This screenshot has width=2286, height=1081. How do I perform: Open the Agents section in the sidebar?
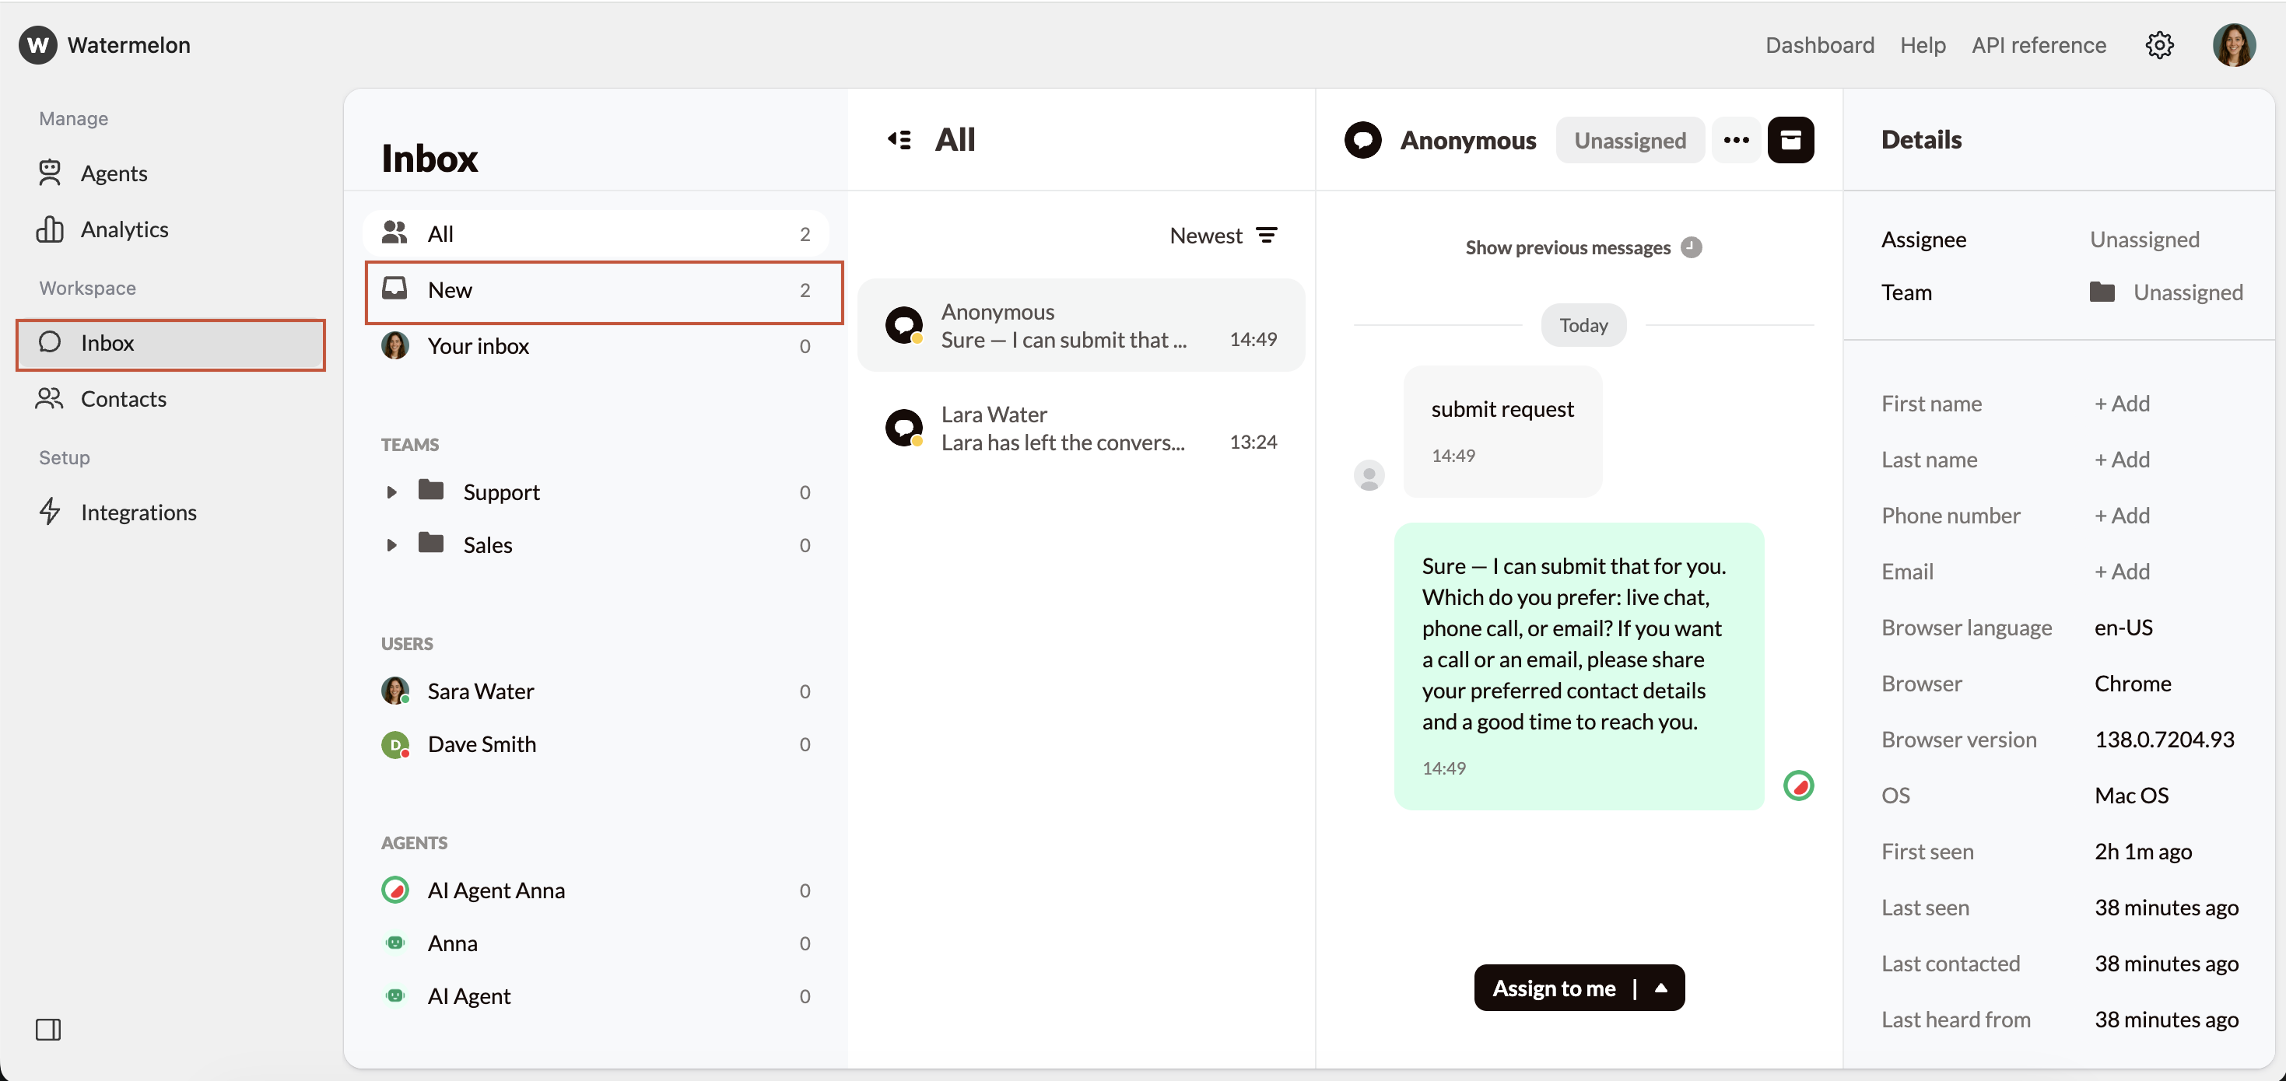[114, 173]
